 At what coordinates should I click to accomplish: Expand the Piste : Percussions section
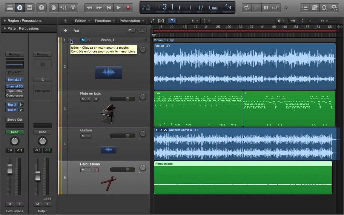pyautogui.click(x=5, y=28)
